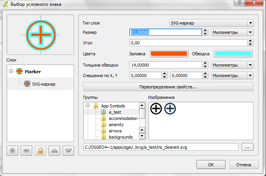Click the add symbol layer button
This screenshot has width=266, height=176.
(x=12, y=151)
